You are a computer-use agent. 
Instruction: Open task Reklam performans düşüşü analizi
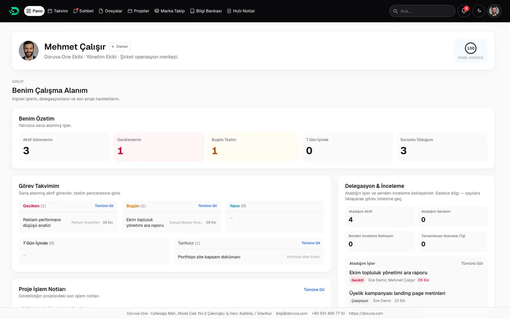pos(69,223)
